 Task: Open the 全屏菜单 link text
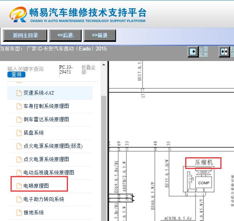[x=204, y=52]
